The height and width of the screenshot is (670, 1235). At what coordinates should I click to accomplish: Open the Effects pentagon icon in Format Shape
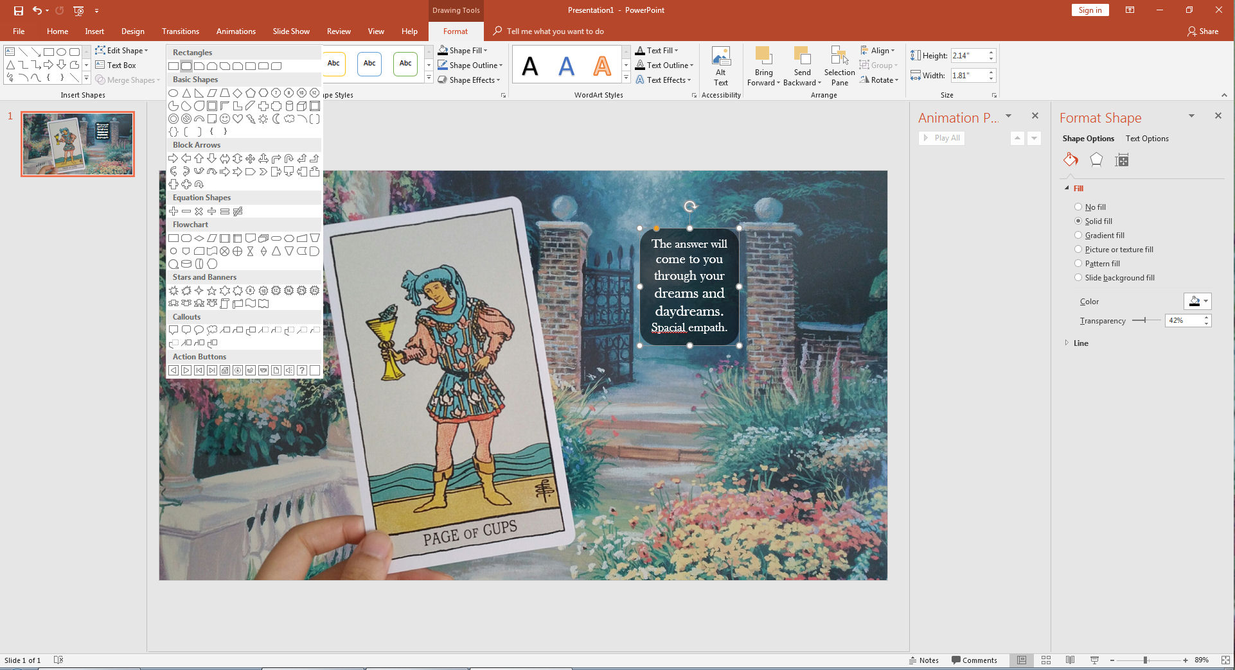tap(1096, 160)
